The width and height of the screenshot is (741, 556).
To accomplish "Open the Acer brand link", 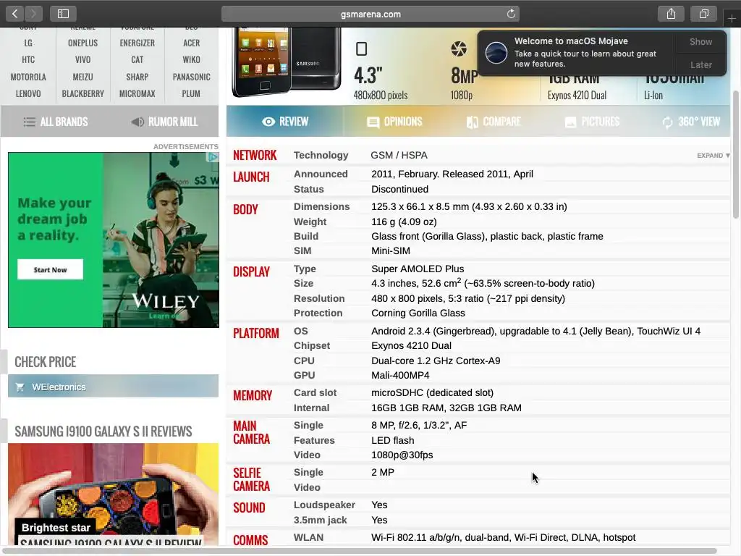I will pos(191,43).
